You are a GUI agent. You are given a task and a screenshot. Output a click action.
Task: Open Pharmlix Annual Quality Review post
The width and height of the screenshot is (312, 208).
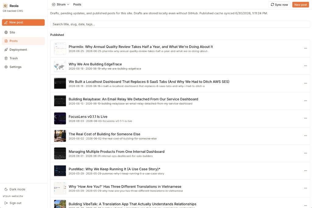pos(141,47)
